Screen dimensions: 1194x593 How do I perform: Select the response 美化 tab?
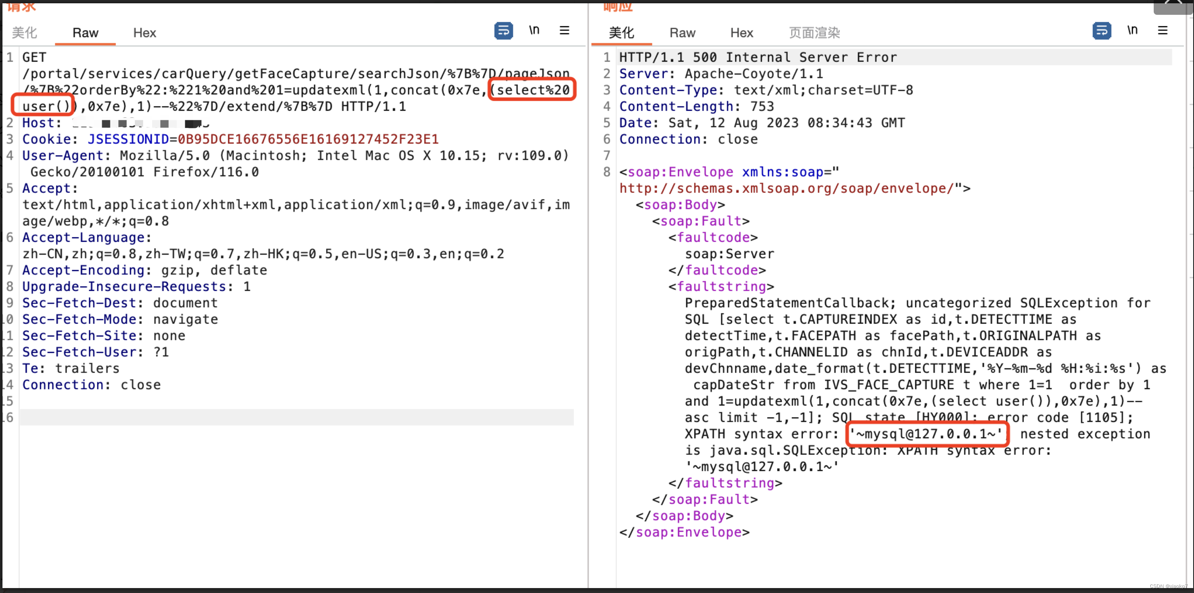(x=621, y=33)
